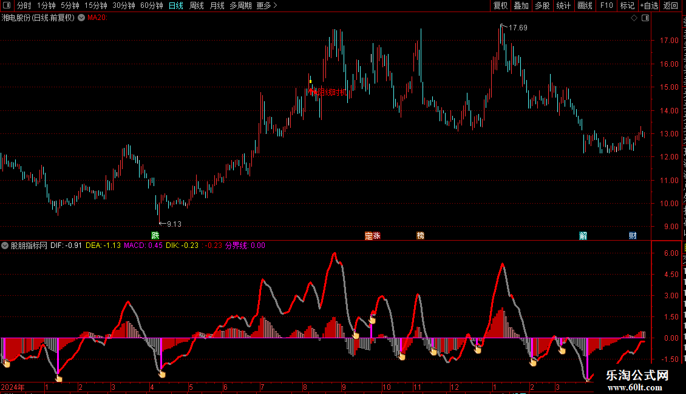This screenshot has height=394, width=686.
Task: Click the diamond icon above price chart
Action: tap(634, 18)
